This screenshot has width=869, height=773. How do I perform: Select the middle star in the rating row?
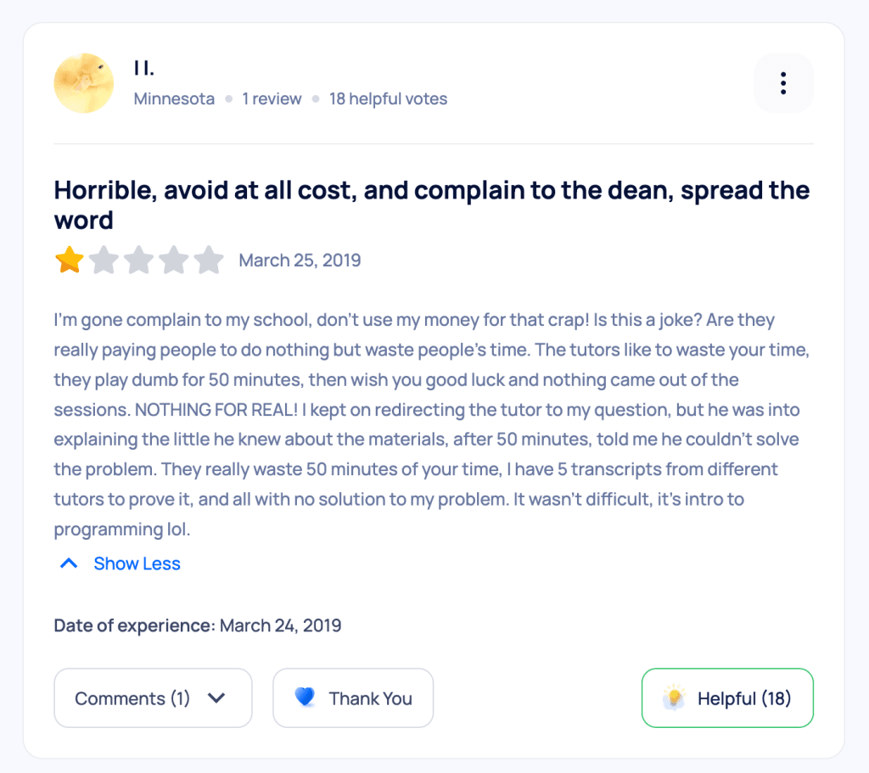coord(139,260)
